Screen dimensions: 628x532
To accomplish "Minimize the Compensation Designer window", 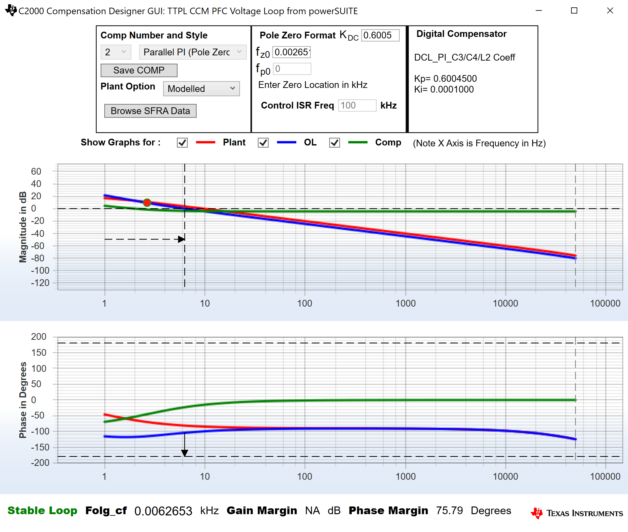I will click(538, 11).
